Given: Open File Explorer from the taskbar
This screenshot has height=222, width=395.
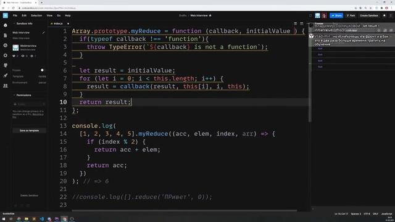Looking at the screenshot, I should 26,219.
